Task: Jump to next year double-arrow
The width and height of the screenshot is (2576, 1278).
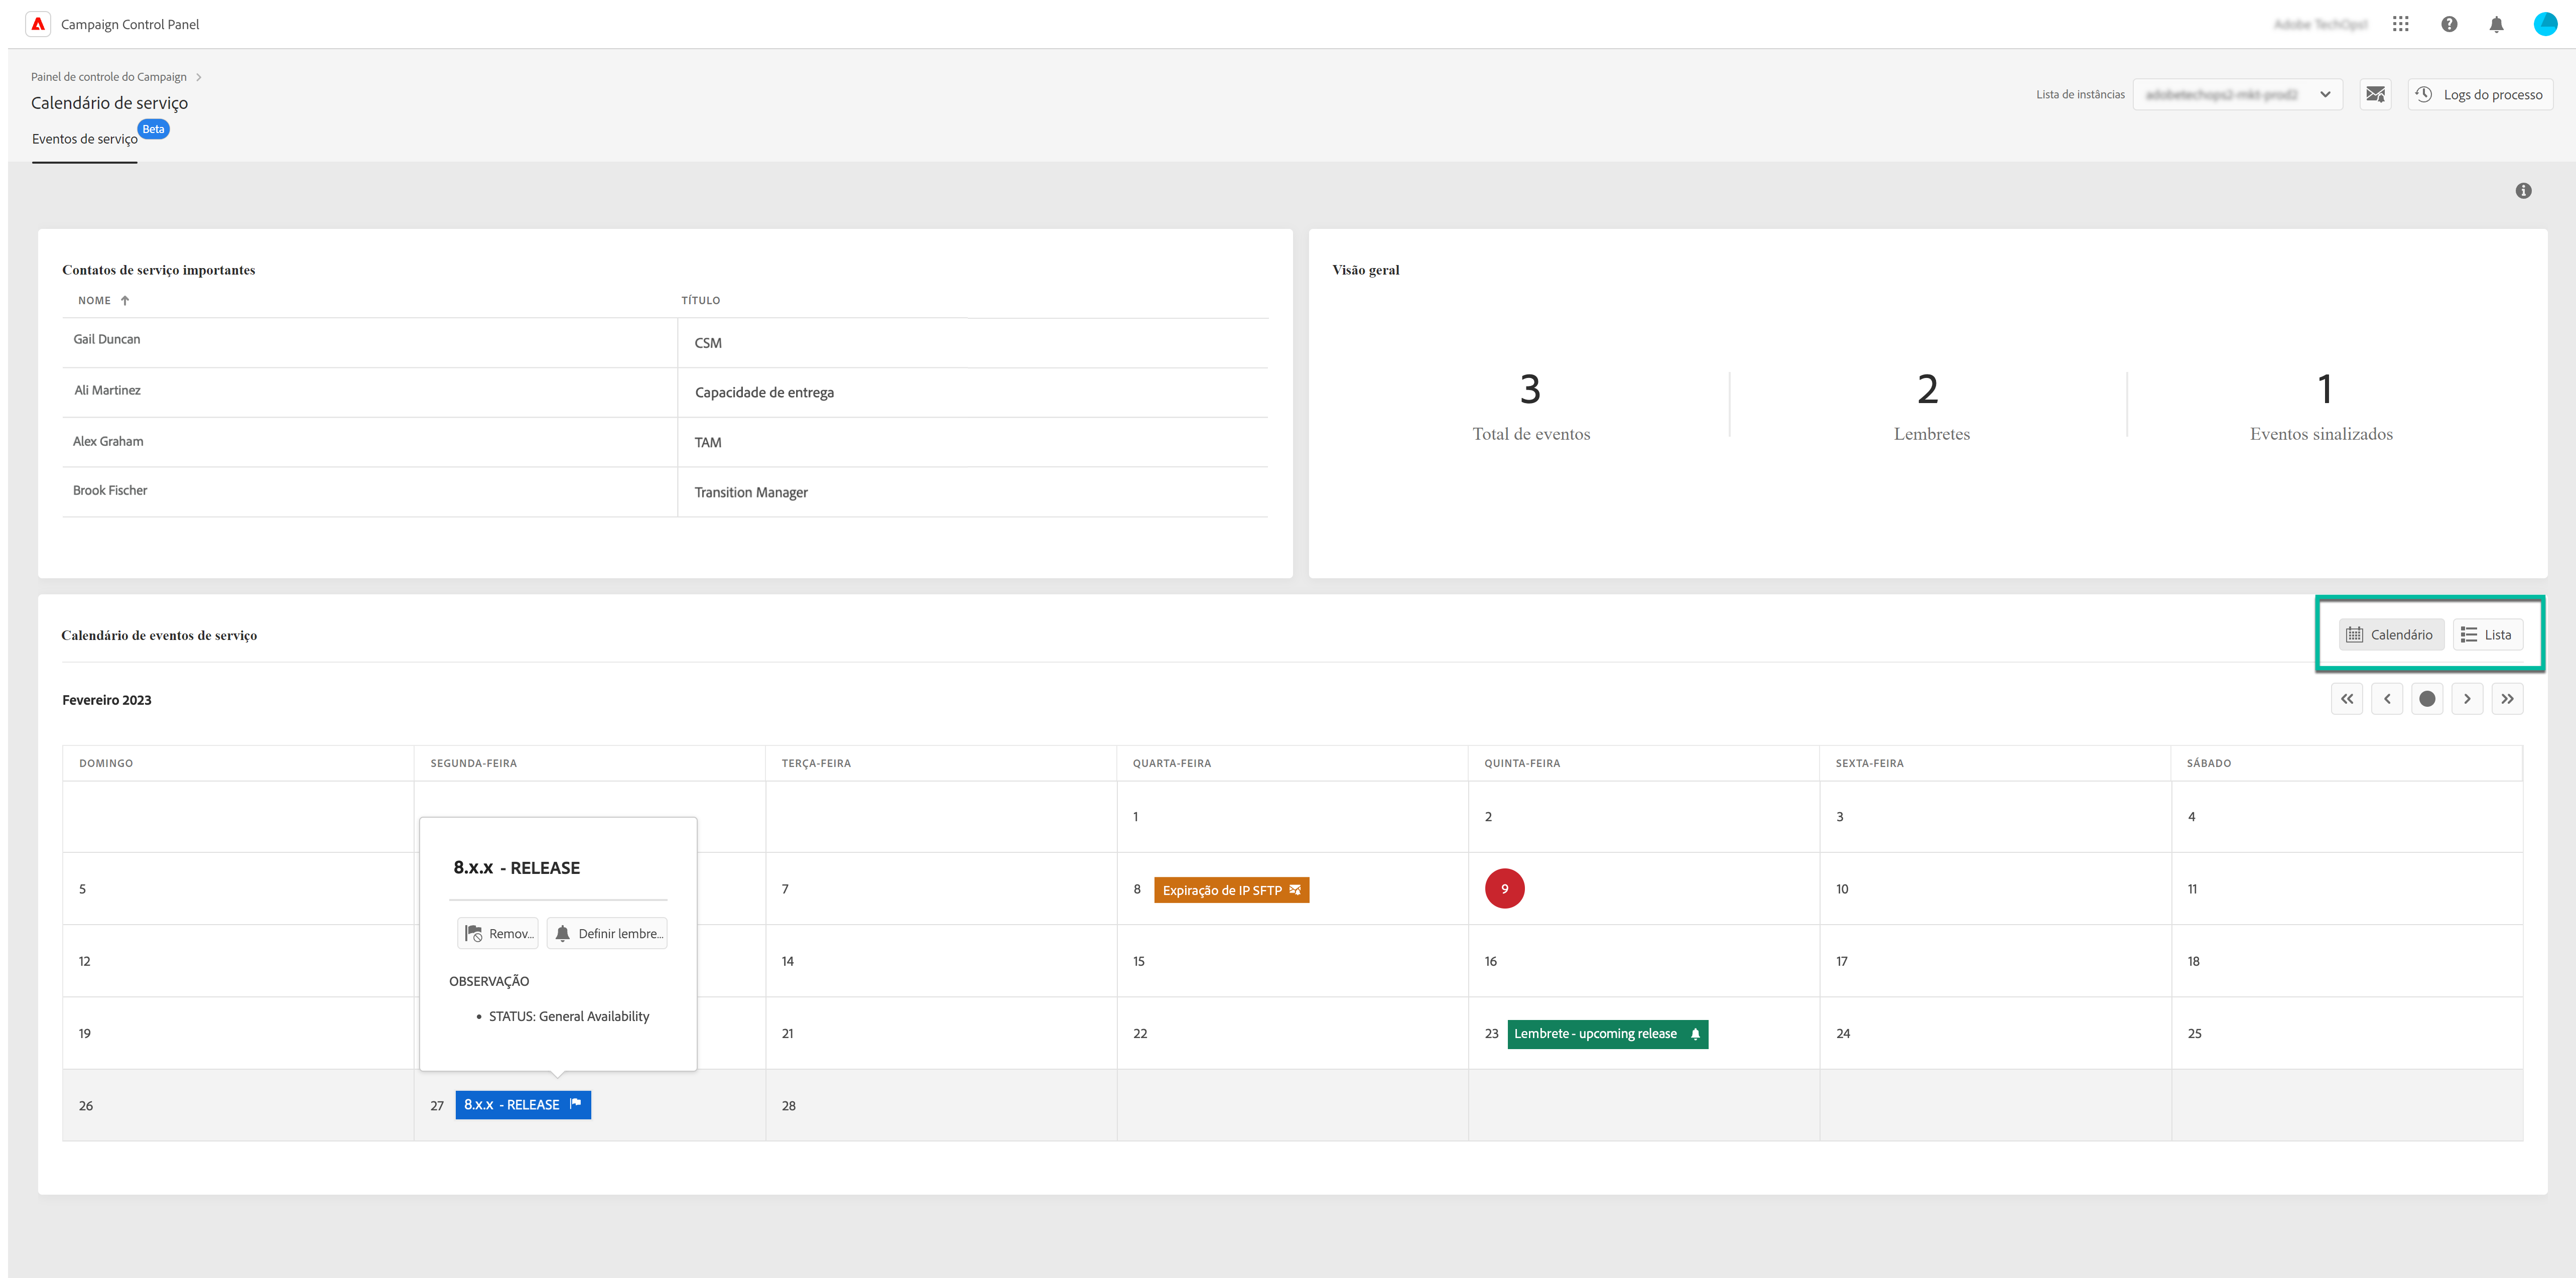Action: click(2507, 699)
